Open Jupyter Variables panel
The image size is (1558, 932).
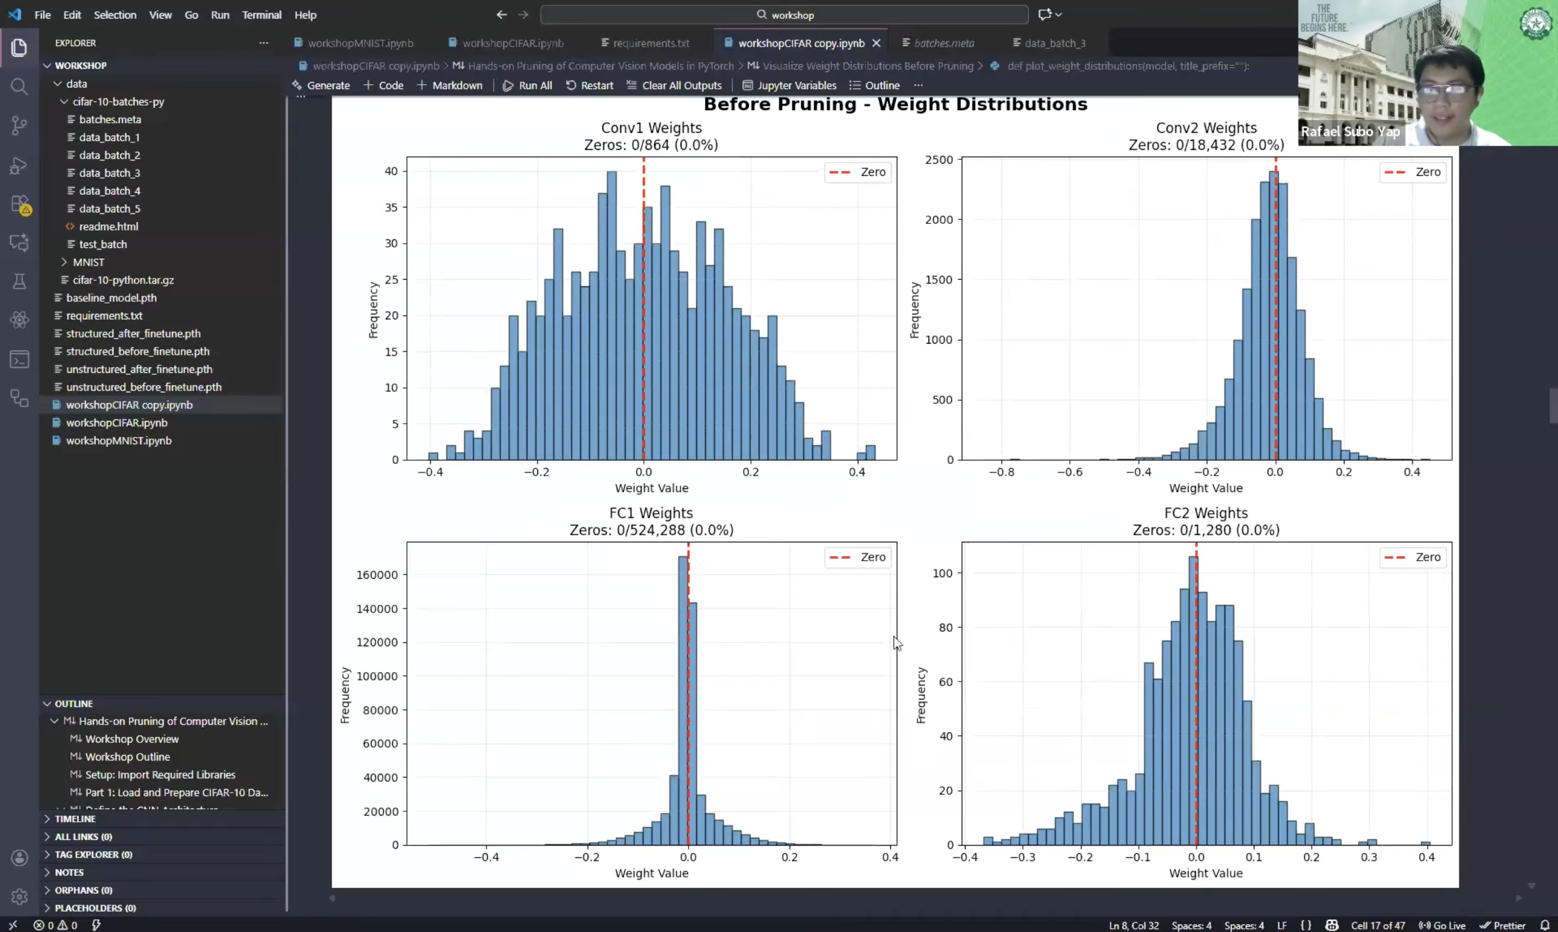(790, 85)
